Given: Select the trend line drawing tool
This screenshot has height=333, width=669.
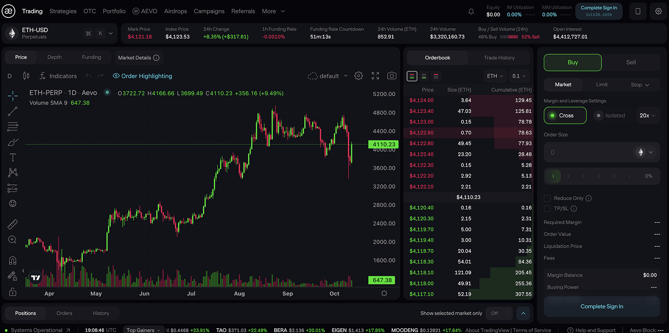Looking at the screenshot, I should 12,111.
